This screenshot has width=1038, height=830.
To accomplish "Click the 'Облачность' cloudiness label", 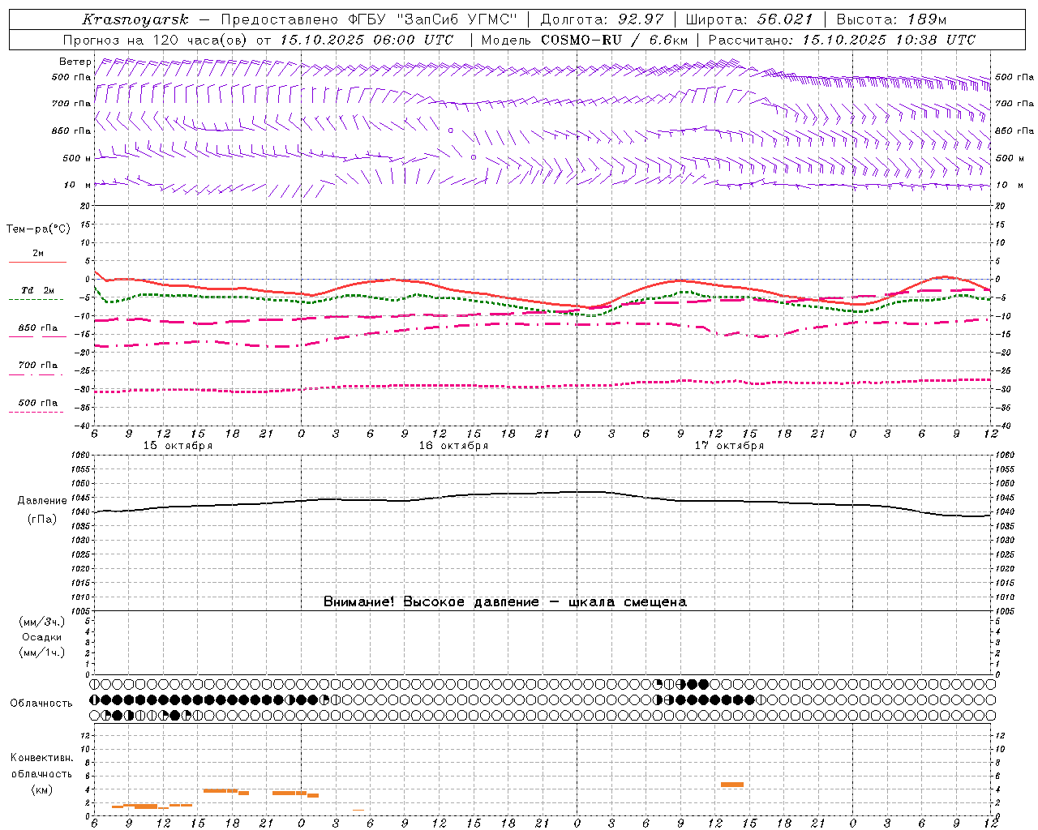I will tap(41, 704).
